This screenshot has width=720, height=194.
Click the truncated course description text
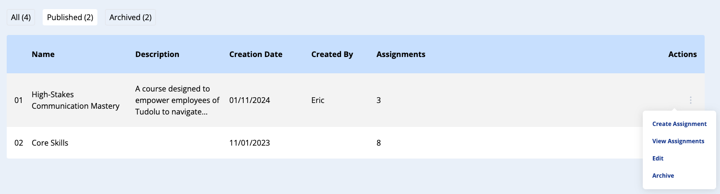tap(177, 100)
